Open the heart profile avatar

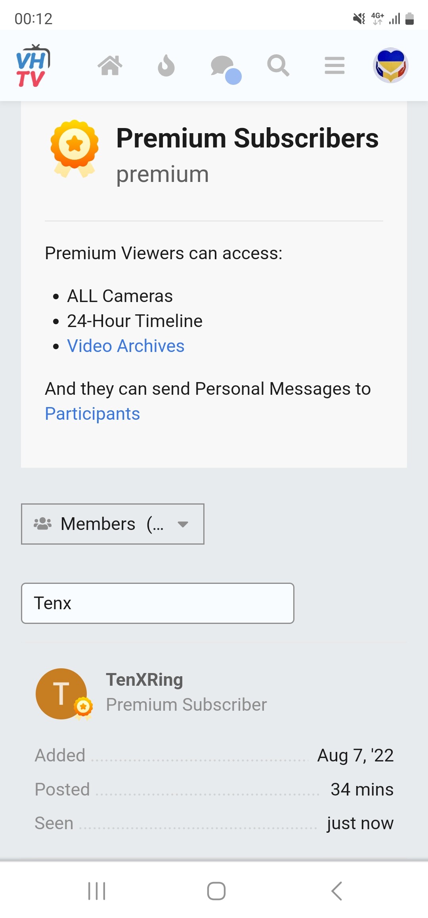coord(391,65)
